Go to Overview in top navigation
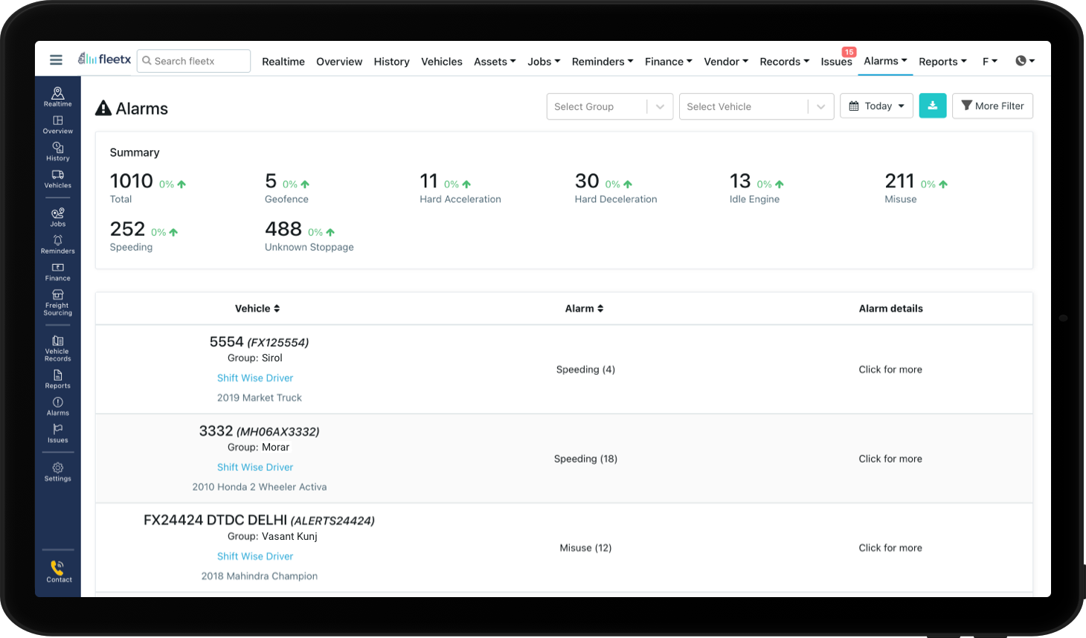 (339, 62)
